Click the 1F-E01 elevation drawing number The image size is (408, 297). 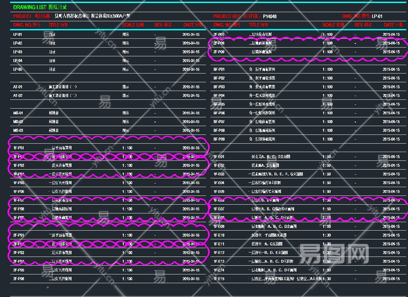click(x=219, y=157)
